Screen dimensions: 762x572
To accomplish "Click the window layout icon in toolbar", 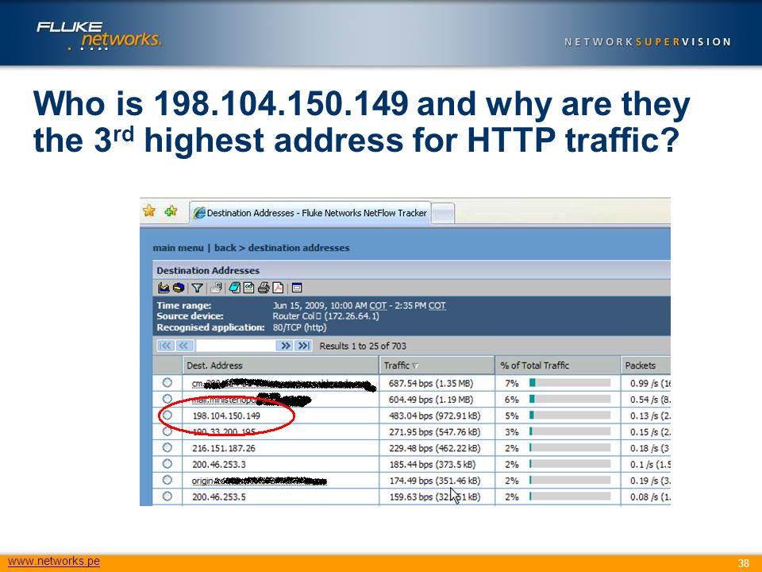I will click(297, 288).
